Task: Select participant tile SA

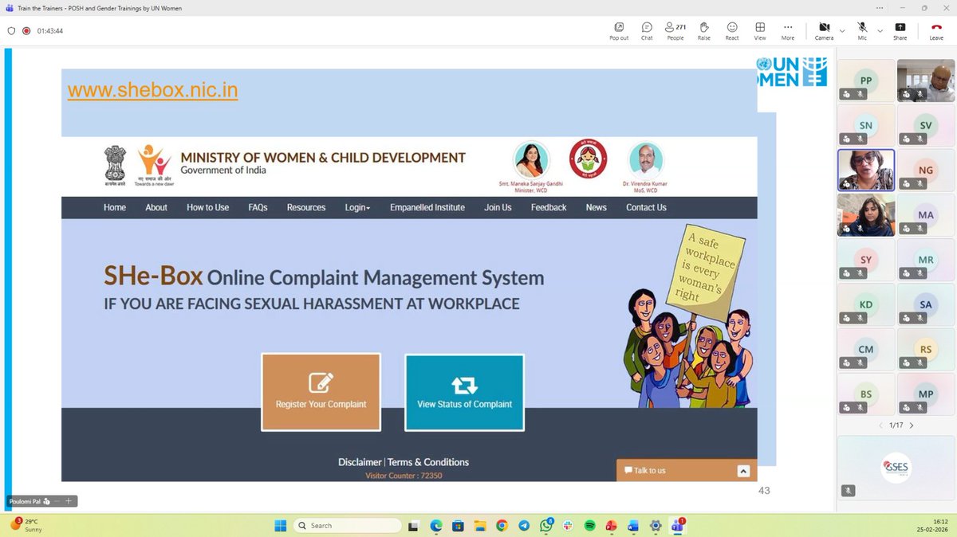Action: pos(926,304)
